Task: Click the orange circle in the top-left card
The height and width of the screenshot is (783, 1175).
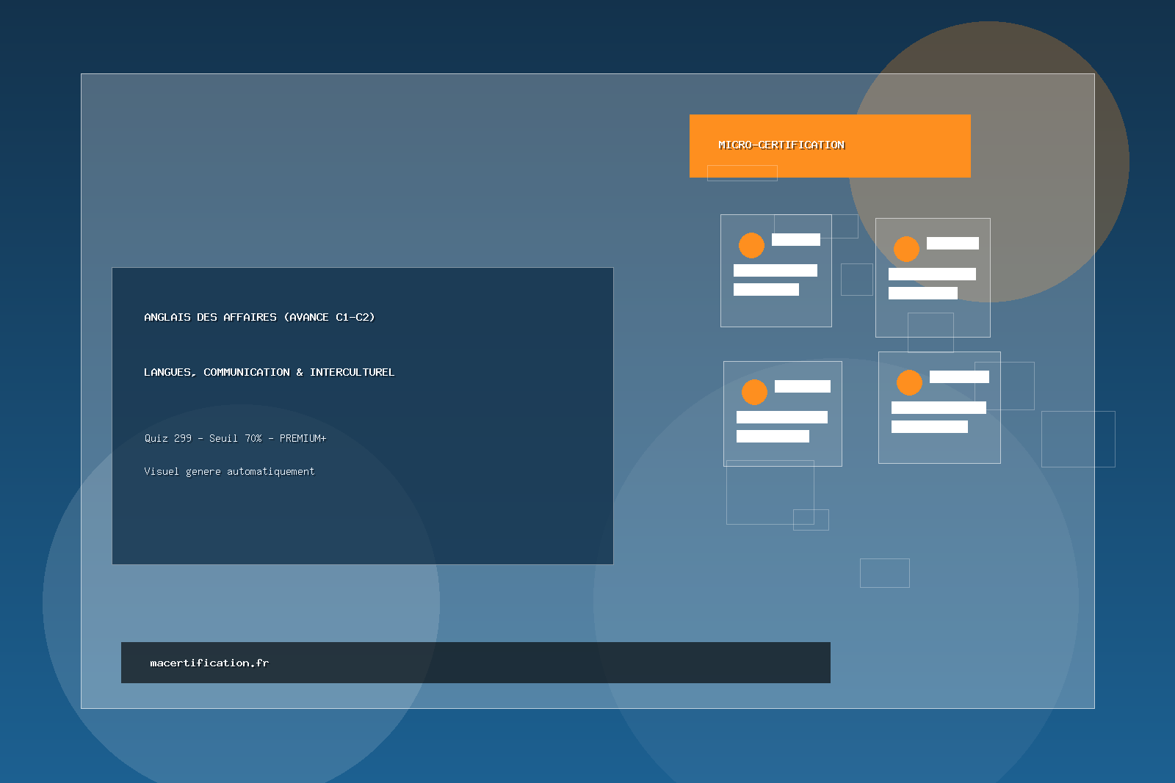Action: pos(751,245)
